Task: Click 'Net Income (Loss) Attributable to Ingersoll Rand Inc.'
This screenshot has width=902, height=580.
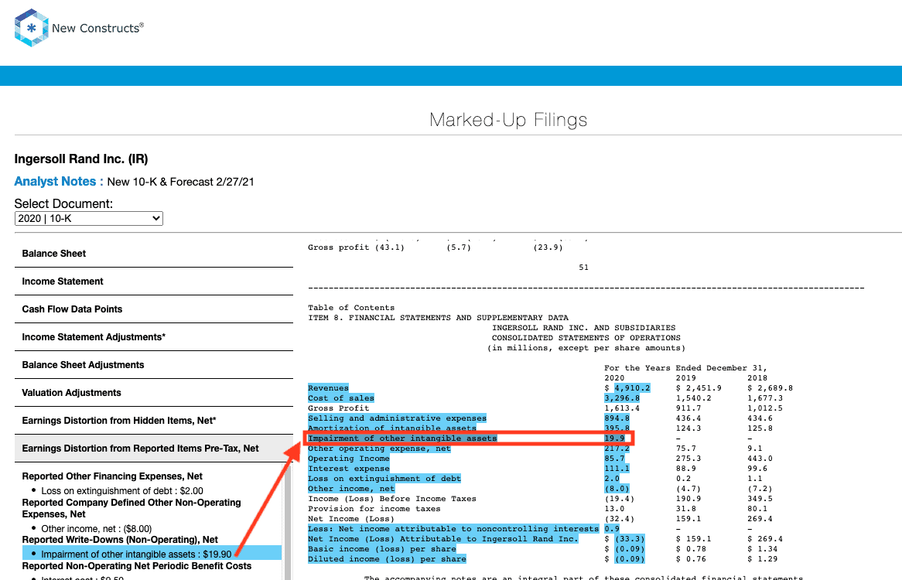Action: [443, 538]
